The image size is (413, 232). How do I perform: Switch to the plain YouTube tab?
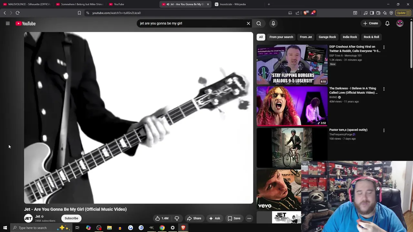pyautogui.click(x=132, y=4)
